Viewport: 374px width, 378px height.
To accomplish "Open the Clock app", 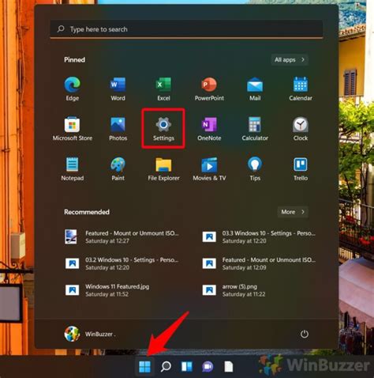I will 301,129.
